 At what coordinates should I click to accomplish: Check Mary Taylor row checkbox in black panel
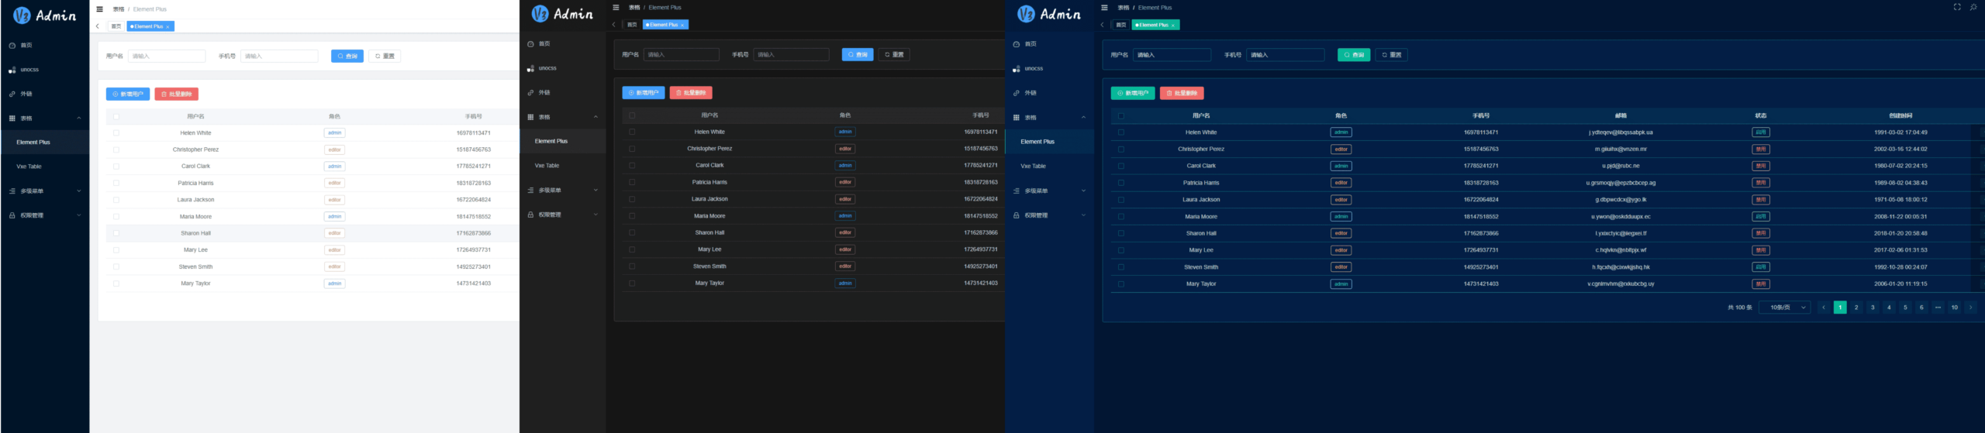click(632, 284)
